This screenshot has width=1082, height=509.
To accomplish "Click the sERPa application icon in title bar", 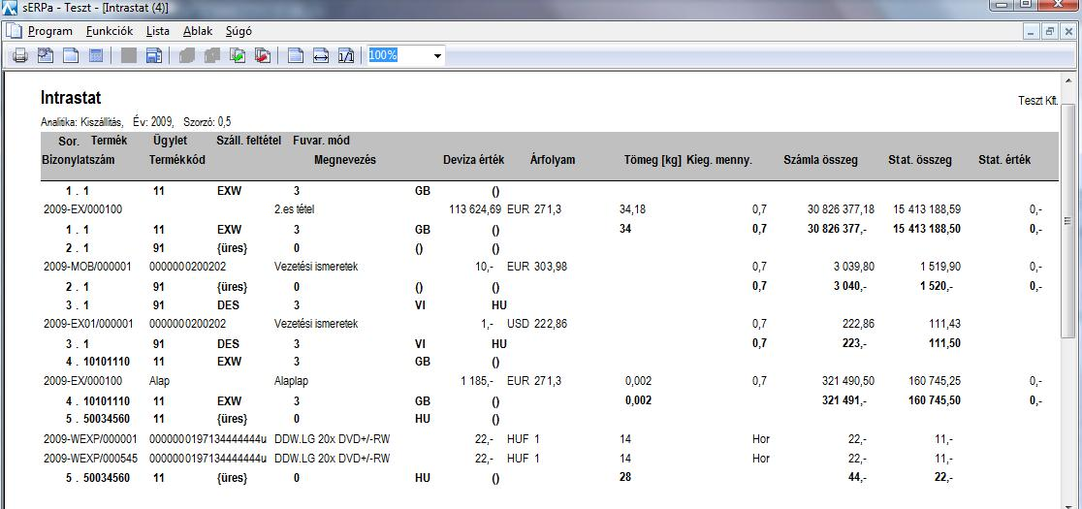I will tap(9, 9).
